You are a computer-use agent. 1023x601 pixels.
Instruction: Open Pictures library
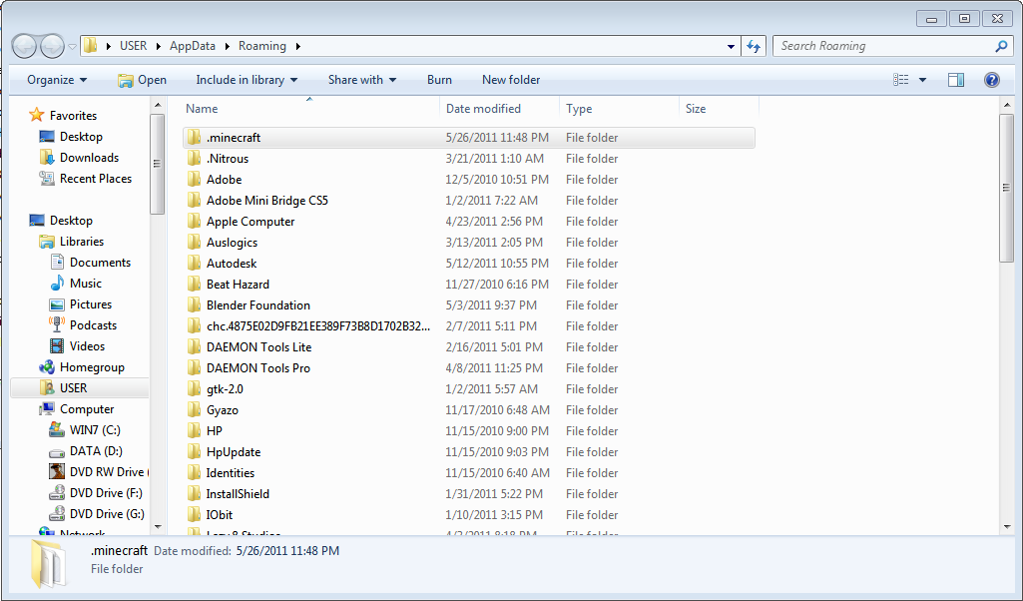tap(81, 304)
